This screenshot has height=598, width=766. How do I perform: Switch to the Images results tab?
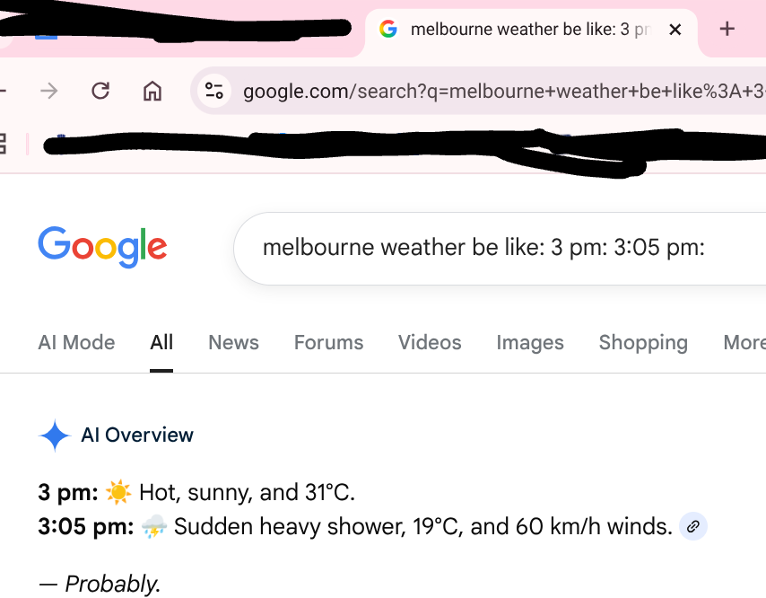529,342
